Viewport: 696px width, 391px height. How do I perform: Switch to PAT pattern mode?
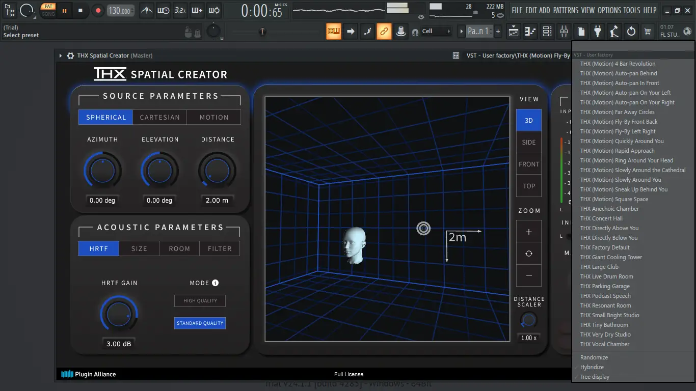point(48,7)
